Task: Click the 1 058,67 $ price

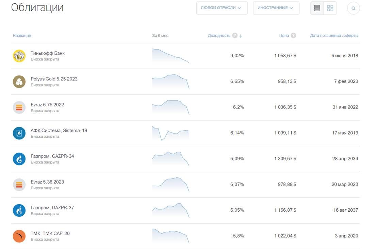Action: [285, 56]
